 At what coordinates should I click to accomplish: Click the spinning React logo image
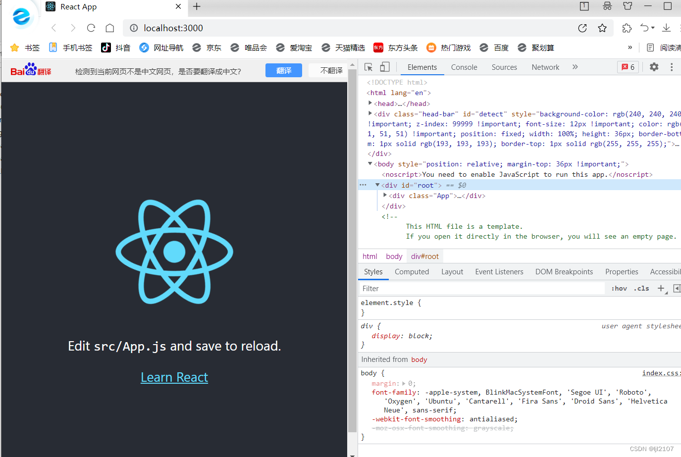pos(174,252)
